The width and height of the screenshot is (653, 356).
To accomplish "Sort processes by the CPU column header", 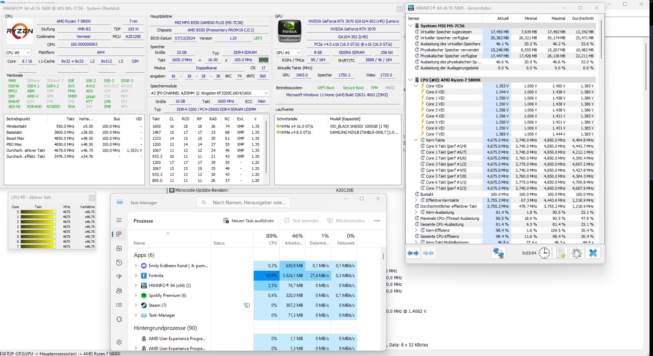I will [267, 239].
